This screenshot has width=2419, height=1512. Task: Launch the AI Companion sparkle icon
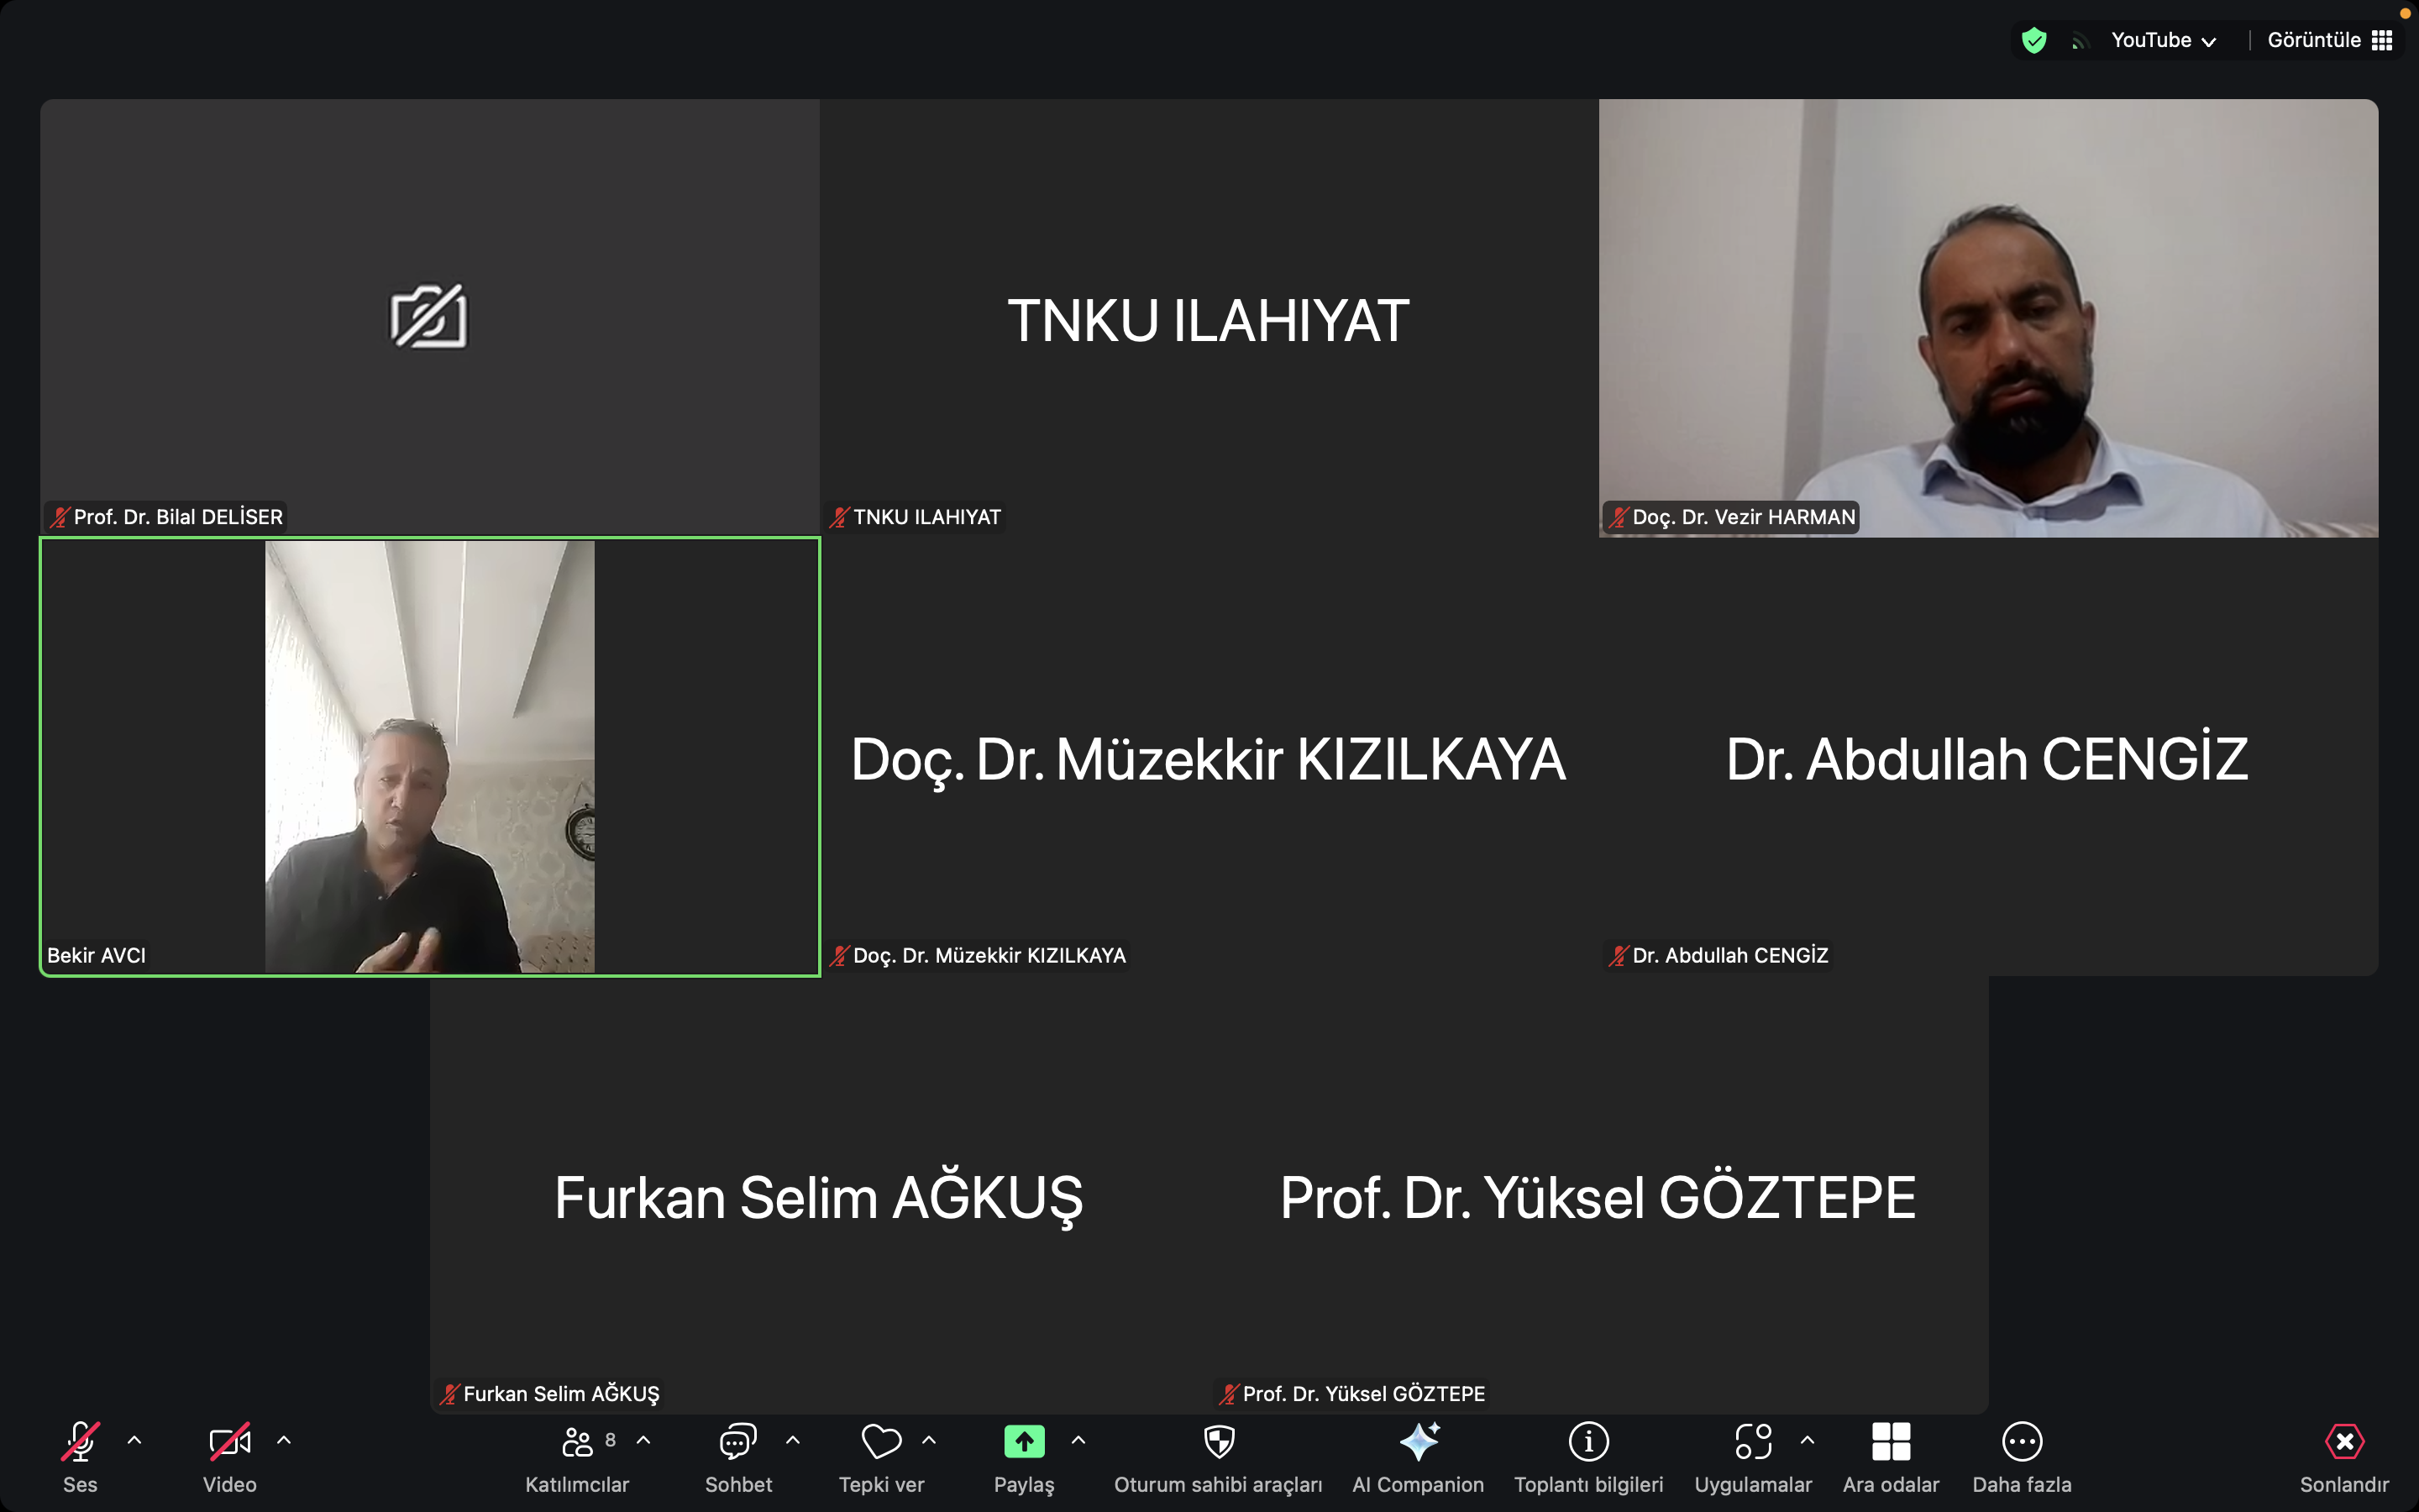click(x=1418, y=1442)
